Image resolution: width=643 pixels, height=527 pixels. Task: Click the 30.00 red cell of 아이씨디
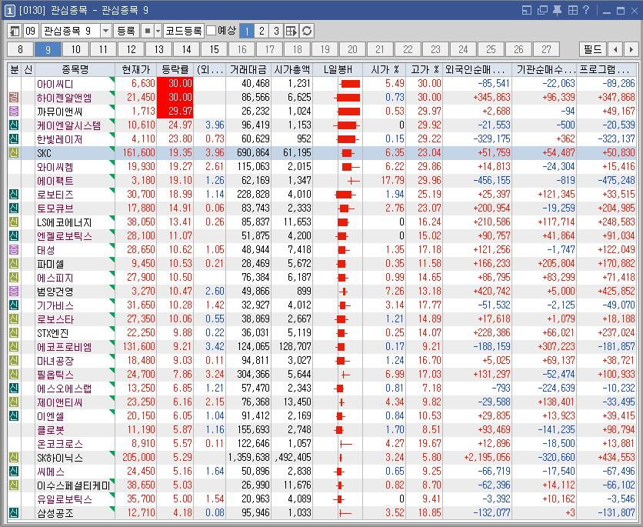[x=175, y=84]
